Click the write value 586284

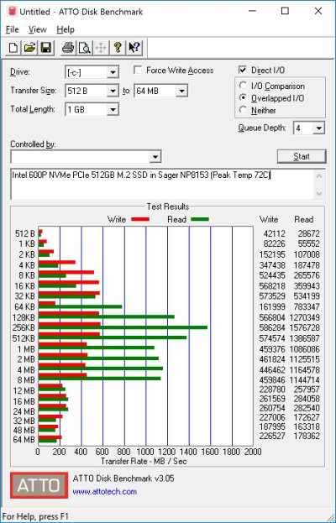click(x=272, y=327)
